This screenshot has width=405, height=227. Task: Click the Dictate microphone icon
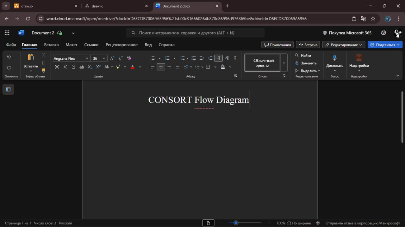click(x=334, y=57)
